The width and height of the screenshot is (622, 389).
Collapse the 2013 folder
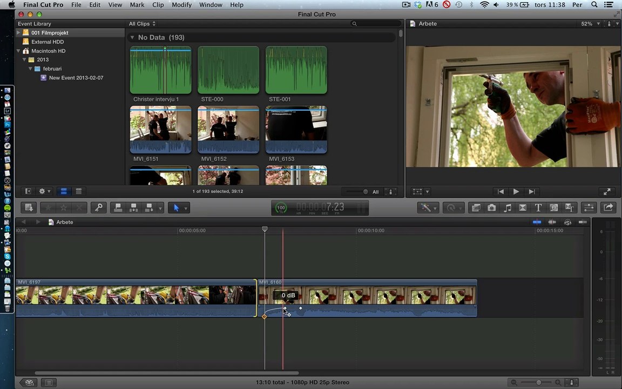point(24,59)
